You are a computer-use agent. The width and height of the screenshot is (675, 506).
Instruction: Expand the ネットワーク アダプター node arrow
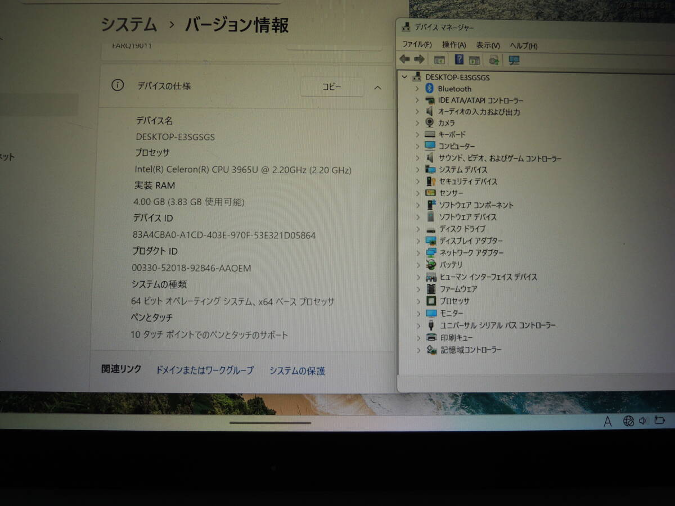point(417,252)
